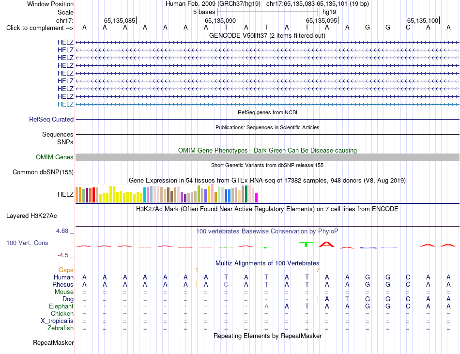The width and height of the screenshot is (460, 354).
Task: Click the gray mismatch 'C' in Rhesus row
Action: pyautogui.click(x=226, y=284)
